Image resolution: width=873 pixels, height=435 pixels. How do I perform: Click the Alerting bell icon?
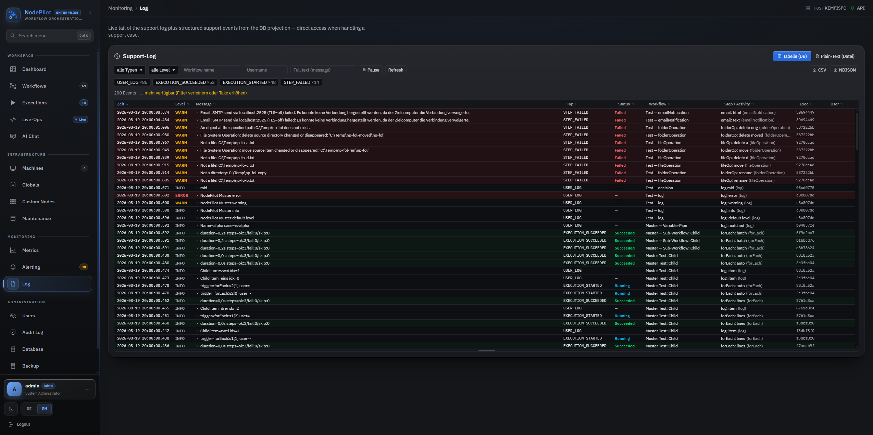pyautogui.click(x=13, y=267)
